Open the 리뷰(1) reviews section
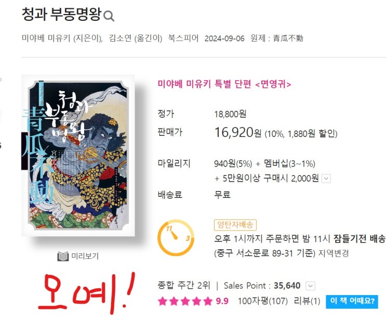The width and height of the screenshot is (386, 331). (x=307, y=301)
